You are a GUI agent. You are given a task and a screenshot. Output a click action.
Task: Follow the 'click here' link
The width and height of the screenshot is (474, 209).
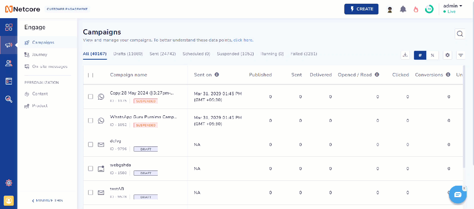(x=243, y=40)
